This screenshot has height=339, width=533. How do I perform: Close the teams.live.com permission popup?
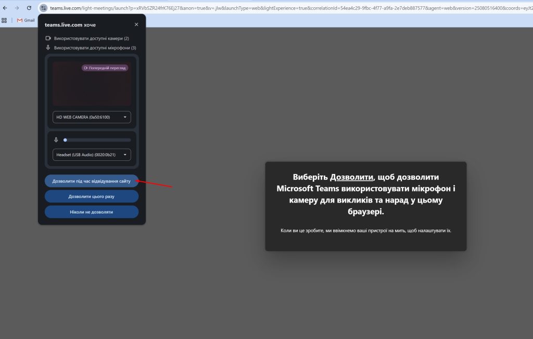[x=136, y=24]
